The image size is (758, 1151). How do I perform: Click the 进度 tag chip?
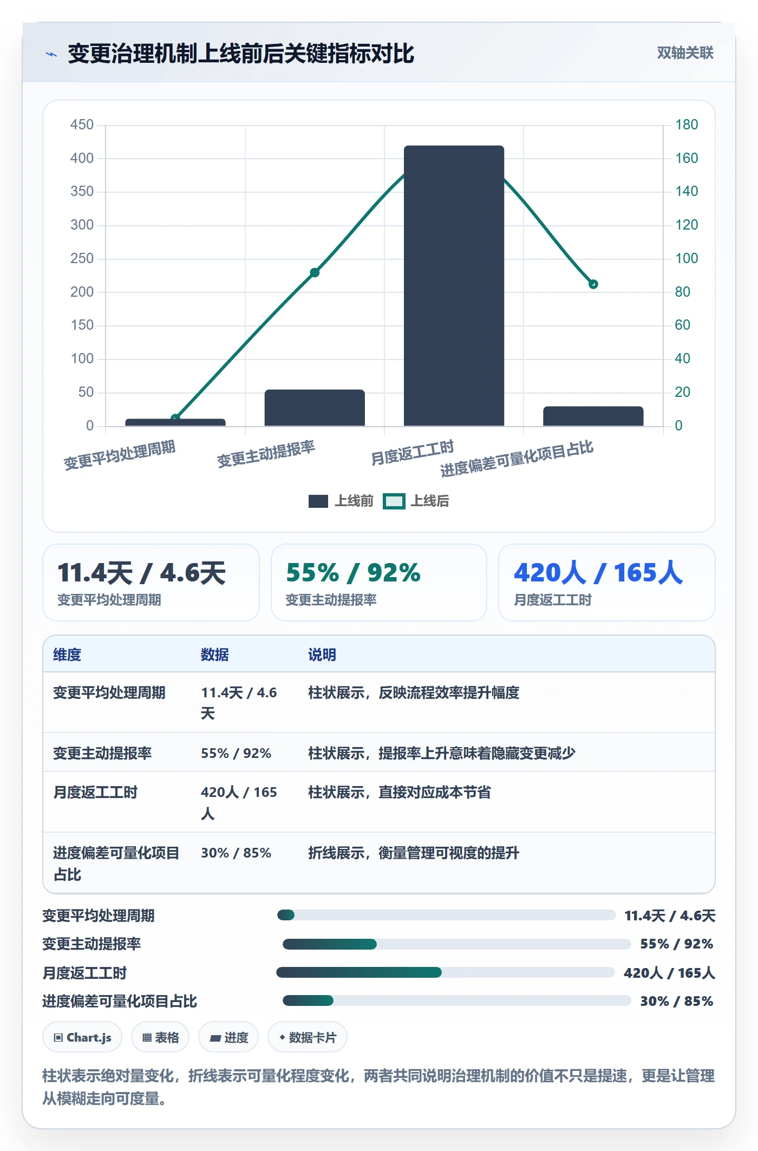click(x=228, y=1037)
